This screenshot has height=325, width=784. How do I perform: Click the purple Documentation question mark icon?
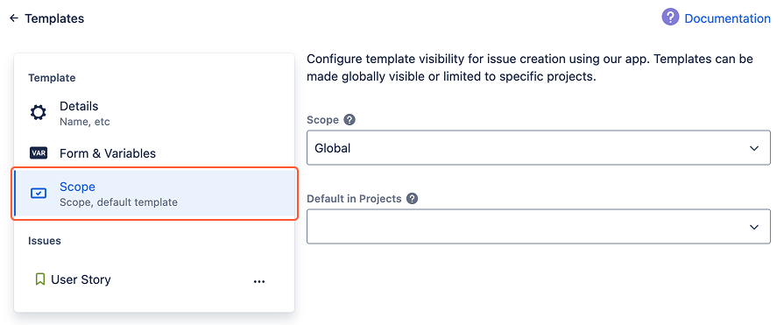(670, 18)
